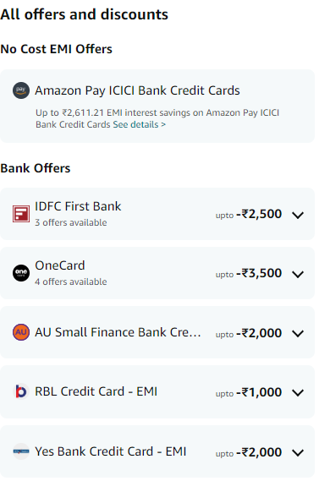Select Yes Bank Credit Card - EMI label
319x481 pixels.
point(111,451)
